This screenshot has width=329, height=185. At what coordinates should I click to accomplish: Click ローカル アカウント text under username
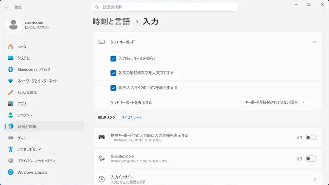click(37, 28)
